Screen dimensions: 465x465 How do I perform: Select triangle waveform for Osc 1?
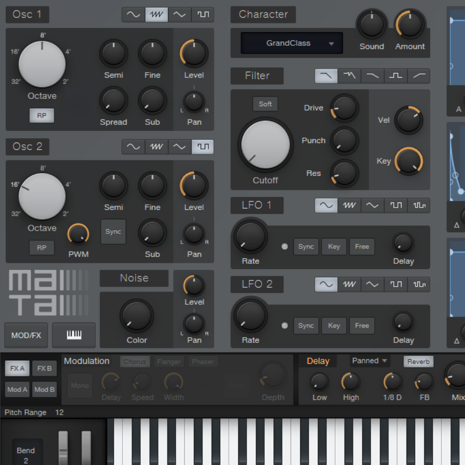(x=179, y=14)
